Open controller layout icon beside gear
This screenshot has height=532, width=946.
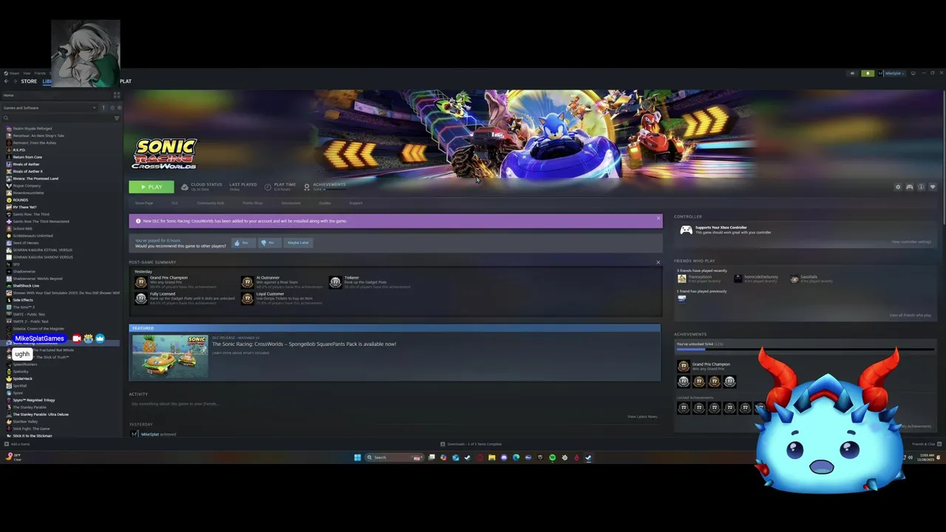[910, 188]
